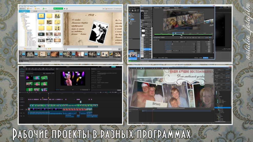Select the active blue tab above the folder tree
The width and height of the screenshot is (253, 142).
(24, 11)
